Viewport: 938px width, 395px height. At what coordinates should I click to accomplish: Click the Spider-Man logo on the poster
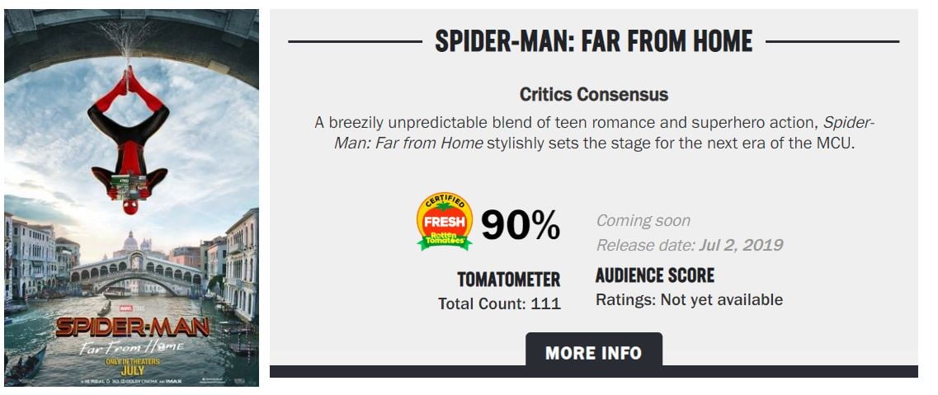pyautogui.click(x=132, y=326)
